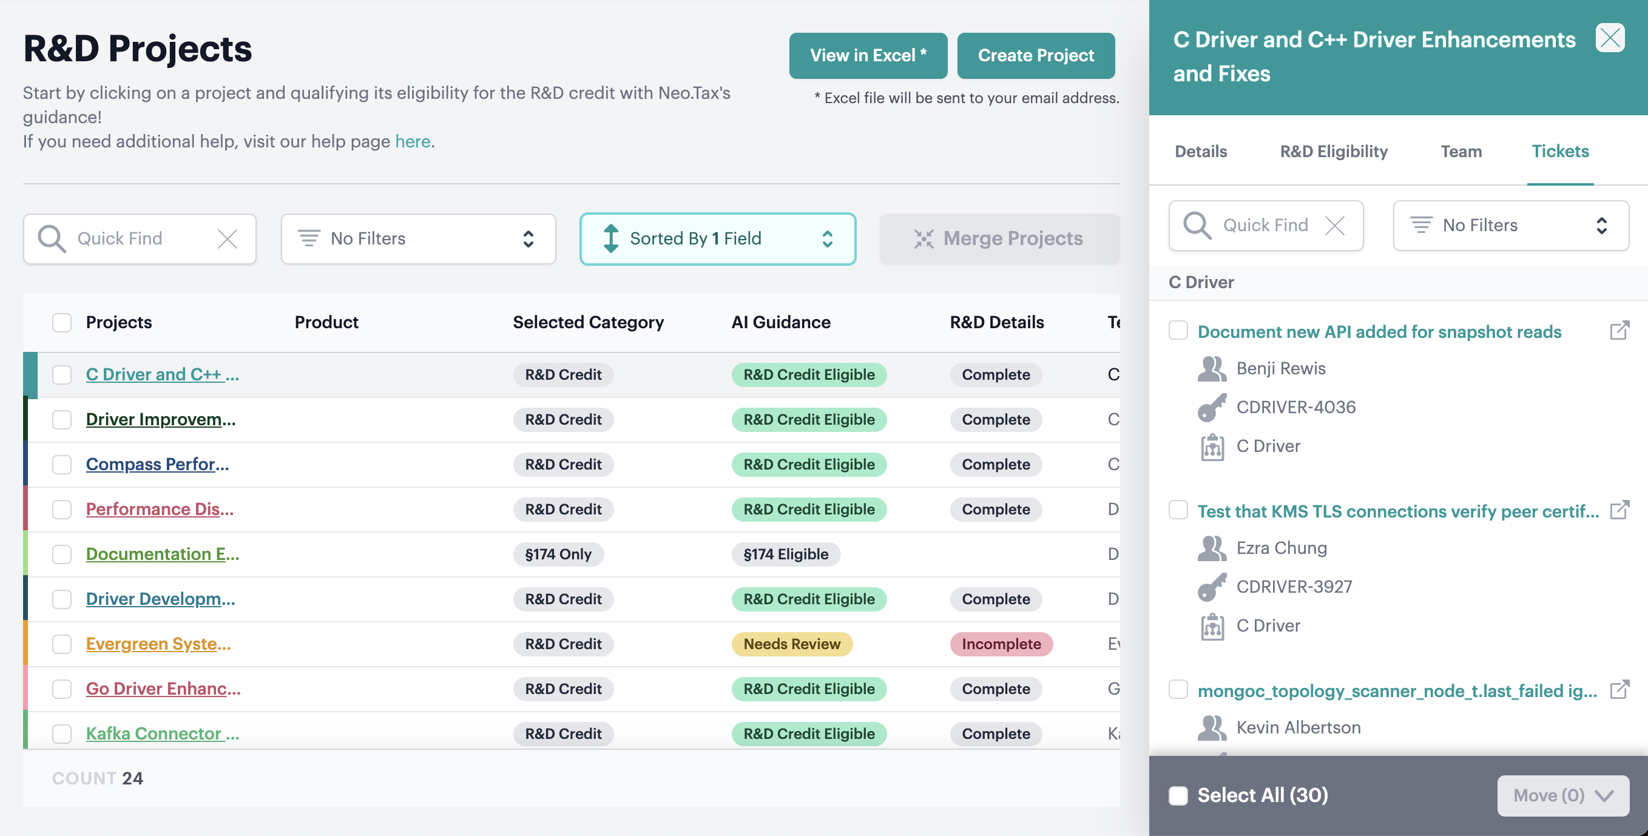Click the Projects column header
The height and width of the screenshot is (836, 1648).
[x=118, y=322]
